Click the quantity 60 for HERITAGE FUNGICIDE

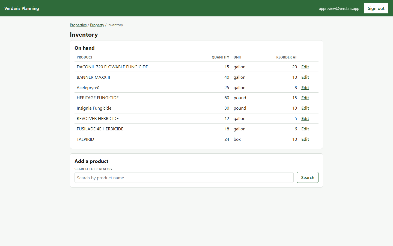click(227, 98)
